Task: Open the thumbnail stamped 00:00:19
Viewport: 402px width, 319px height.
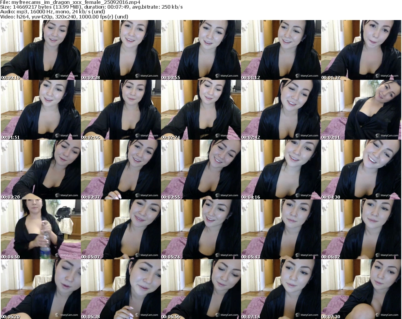Action: [41, 50]
